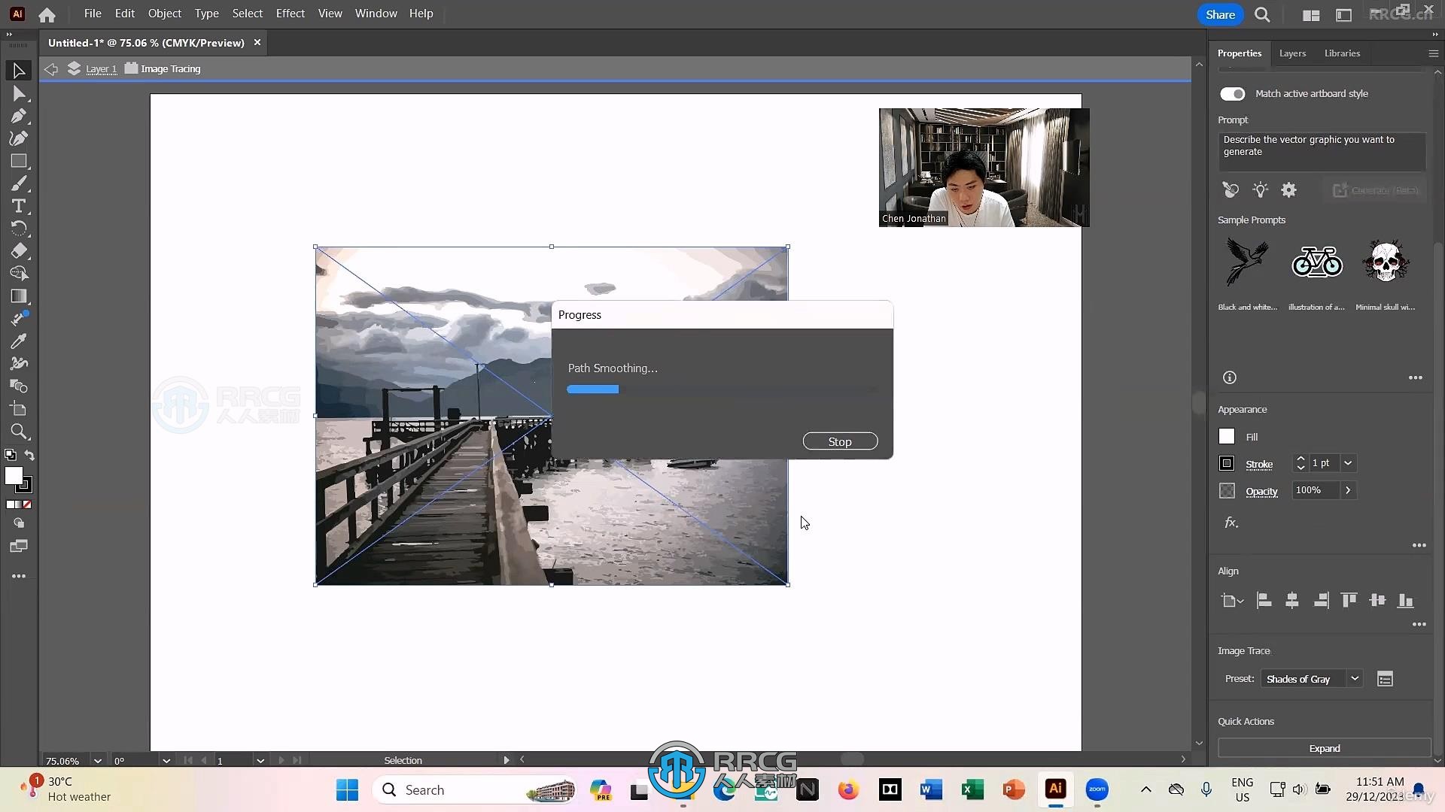Click horizontal align left icon
This screenshot has height=812, width=1445.
[x=1264, y=600]
